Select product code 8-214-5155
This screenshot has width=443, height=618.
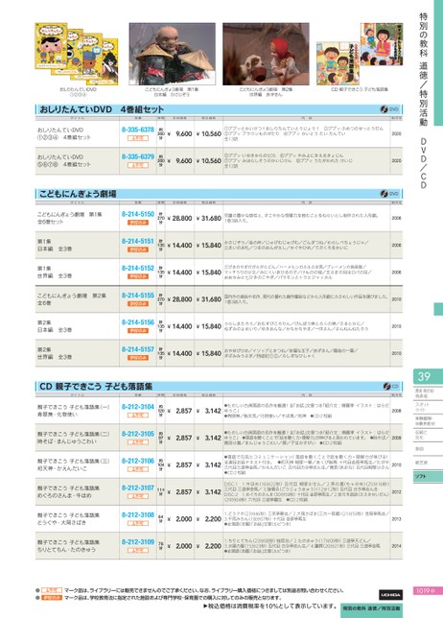pyautogui.click(x=138, y=296)
